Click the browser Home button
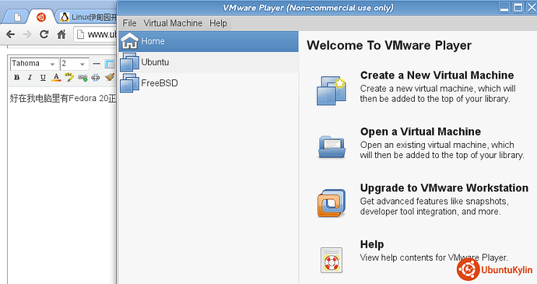537x284 pixels. click(x=61, y=34)
